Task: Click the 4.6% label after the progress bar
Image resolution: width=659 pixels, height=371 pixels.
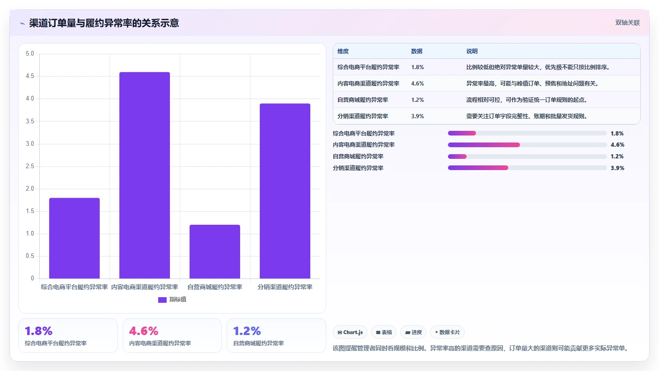Action: point(617,145)
